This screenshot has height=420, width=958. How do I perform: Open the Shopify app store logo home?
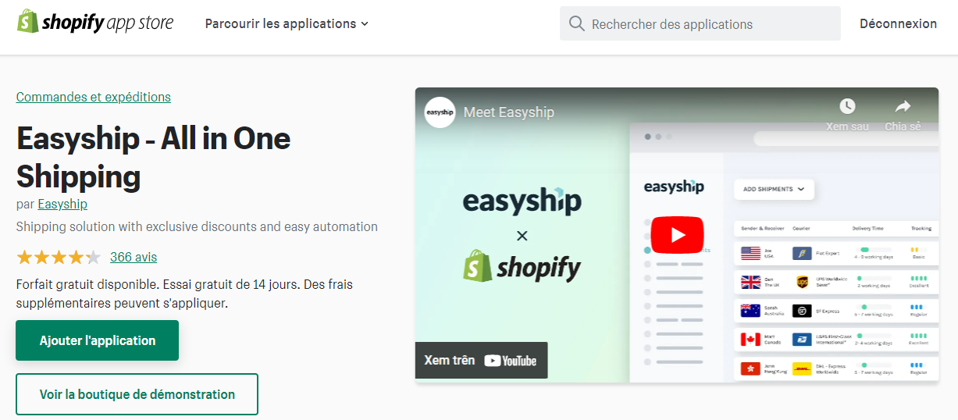coord(95,23)
